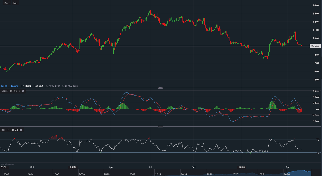Grab the resize handle above RSI panel
Screen dimensions: 322x176
coord(160,126)
